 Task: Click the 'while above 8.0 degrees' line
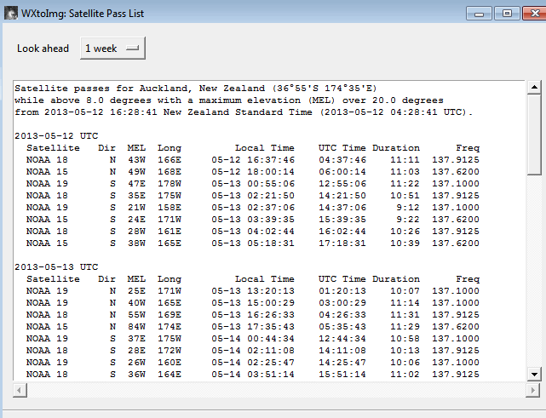pyautogui.click(x=229, y=100)
